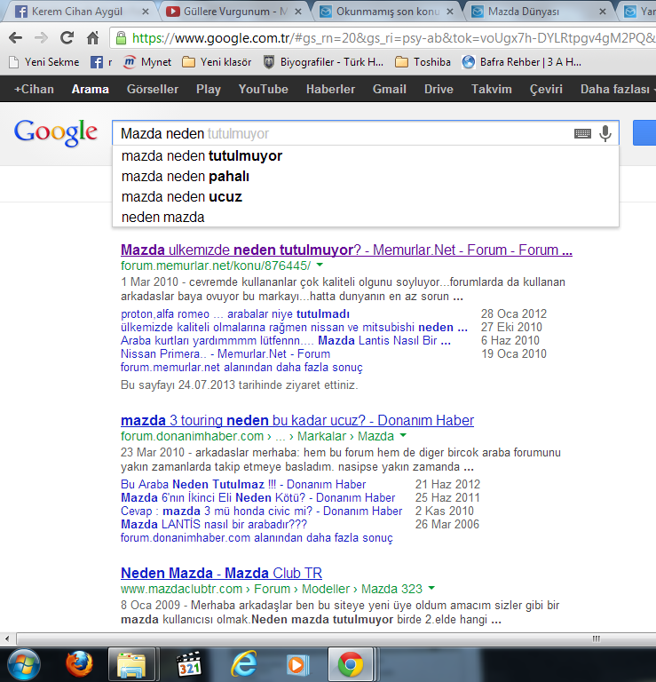Open the home page icon
The height and width of the screenshot is (682, 656).
coord(92,38)
